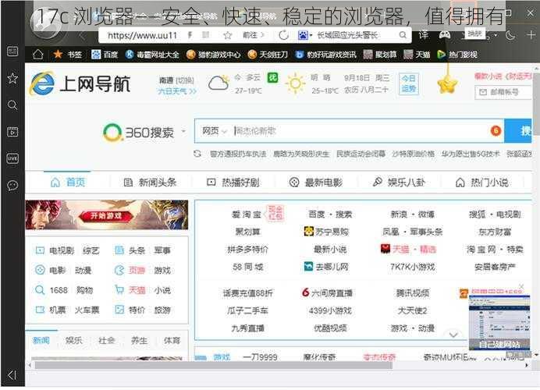Open the 腾讯视频 site link
This screenshot has height=390, width=540.
point(413,293)
